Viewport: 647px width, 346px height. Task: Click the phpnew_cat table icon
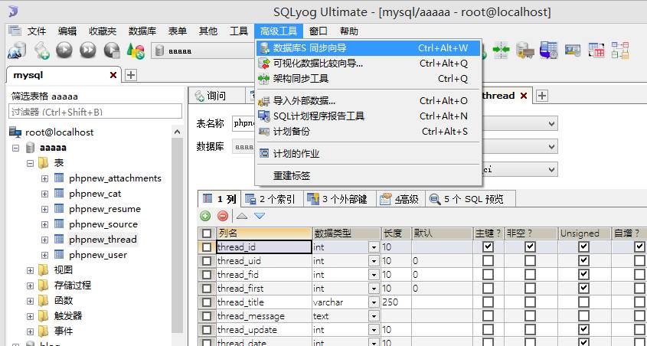(60, 193)
